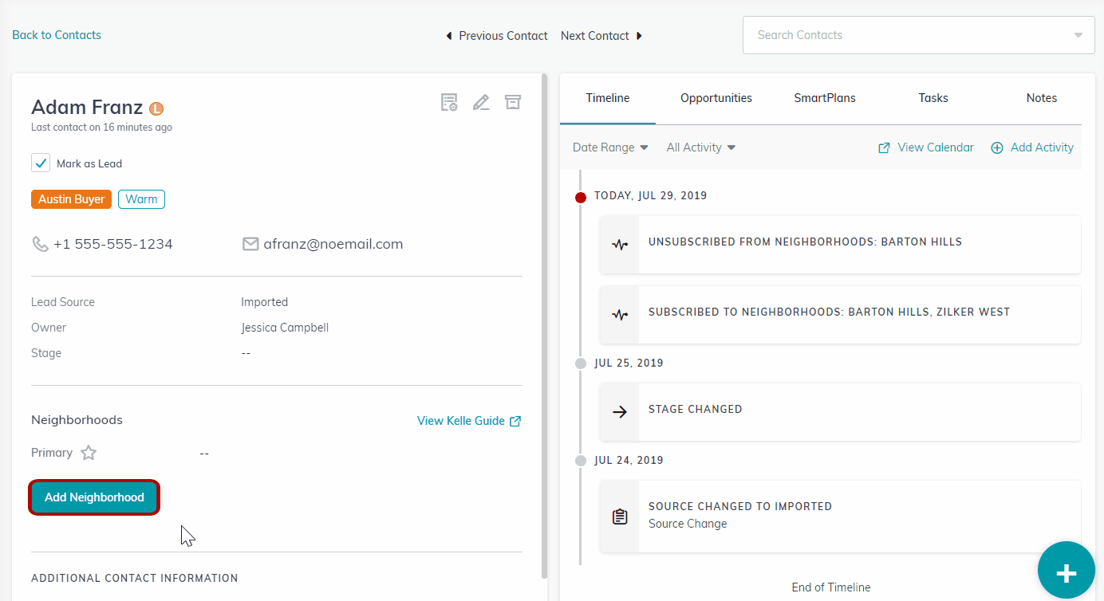Click the Previous Contact left arrow
Screen dimensions: 1104x601
[448, 36]
